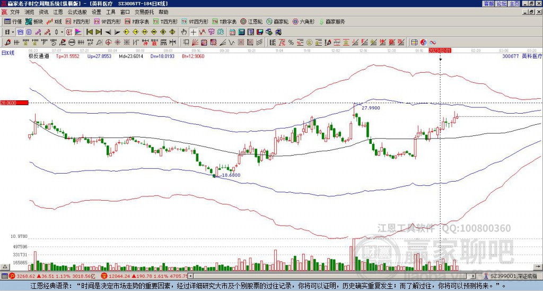The height and width of the screenshot is (291, 543).
Task: Open the calculator icon
Action: [241, 32]
